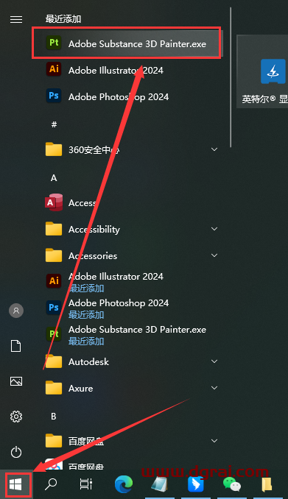
Task: Expand the Accessibility folder chevron
Action: [x=214, y=229]
